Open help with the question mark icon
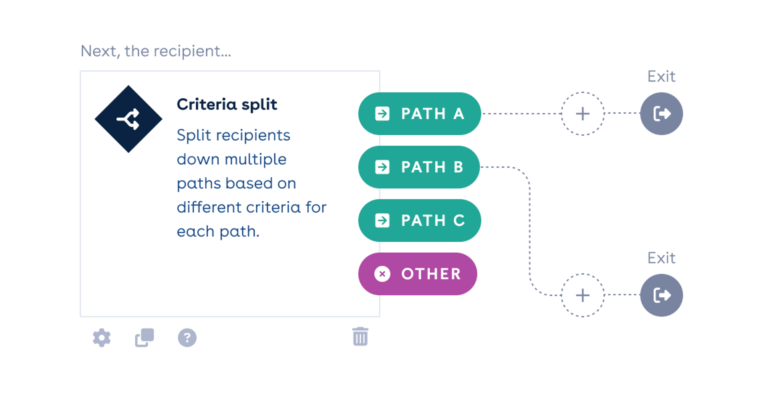The image size is (763, 398). click(187, 337)
